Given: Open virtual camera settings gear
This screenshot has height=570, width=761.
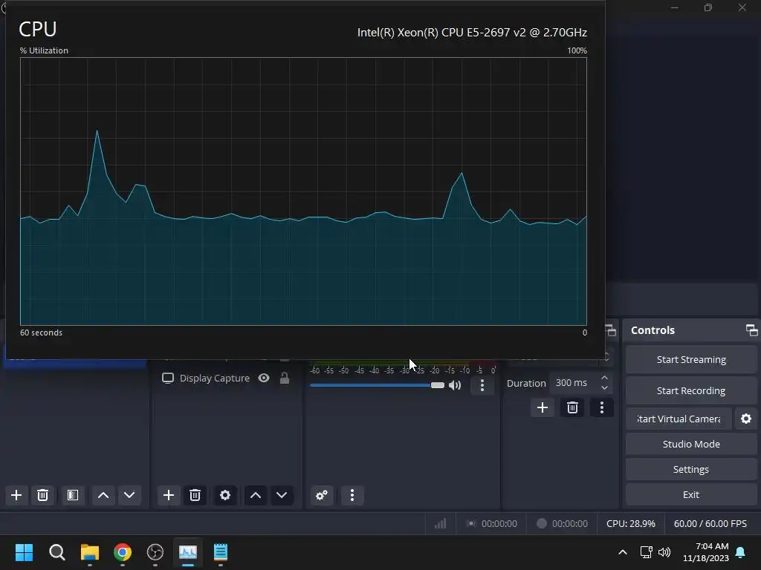Looking at the screenshot, I should 746,419.
